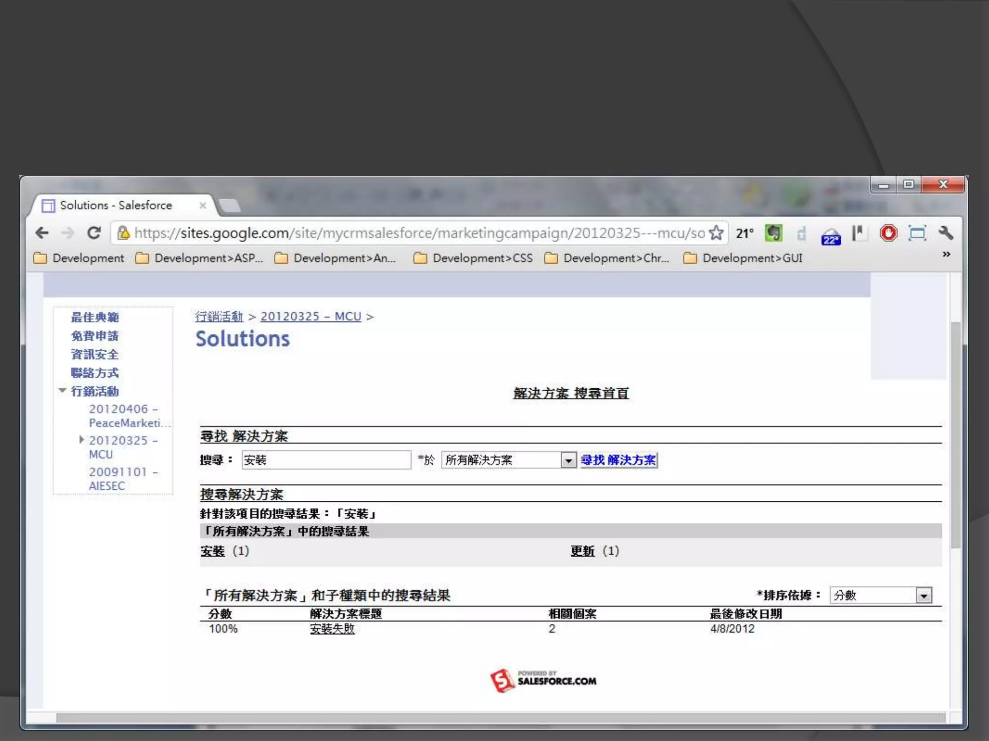Bookmark page with star icon
989x741 pixels.
click(x=716, y=233)
